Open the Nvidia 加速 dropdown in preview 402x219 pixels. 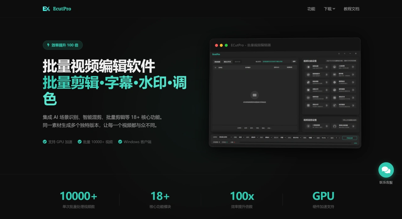(x=325, y=137)
